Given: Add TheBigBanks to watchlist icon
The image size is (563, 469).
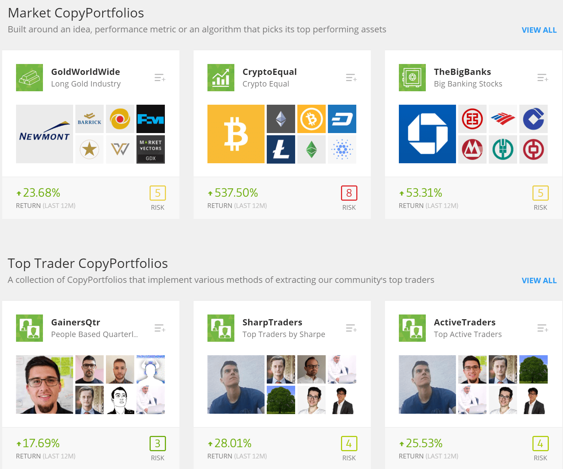Looking at the screenshot, I should point(543,78).
